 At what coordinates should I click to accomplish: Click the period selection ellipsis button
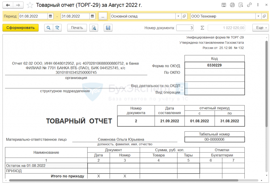click(103, 16)
